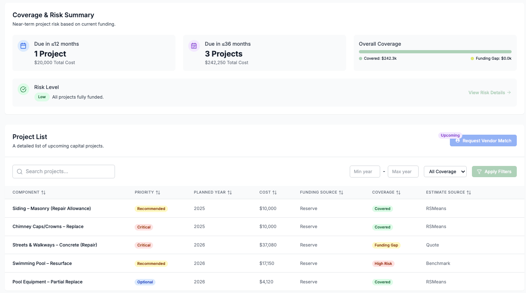Image resolution: width=526 pixels, height=293 pixels.
Task: Sort by Funding Source column arrows
Action: coord(341,192)
